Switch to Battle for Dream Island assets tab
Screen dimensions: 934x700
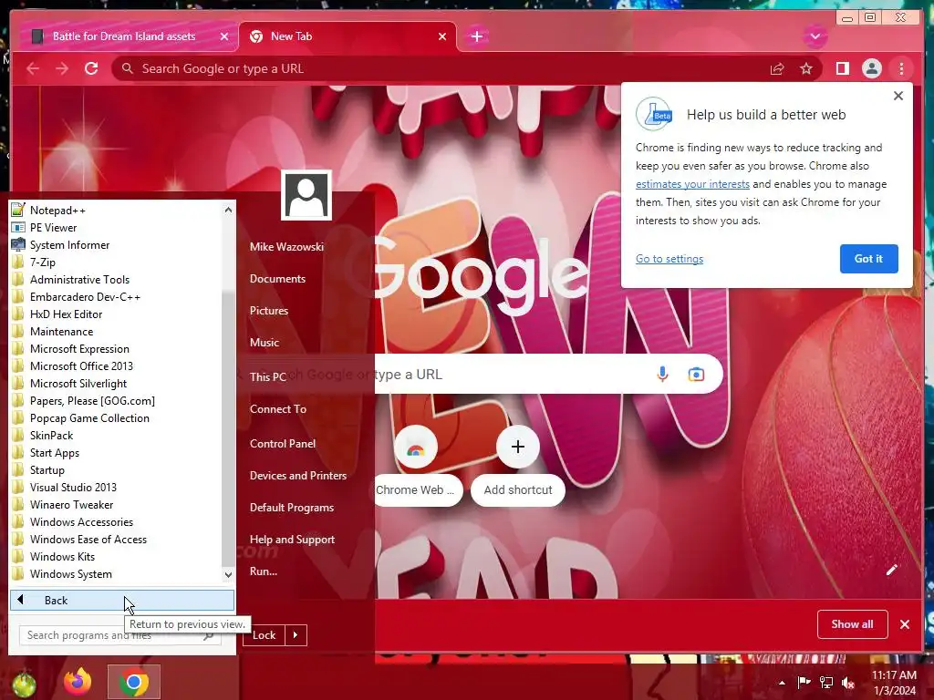tap(124, 36)
